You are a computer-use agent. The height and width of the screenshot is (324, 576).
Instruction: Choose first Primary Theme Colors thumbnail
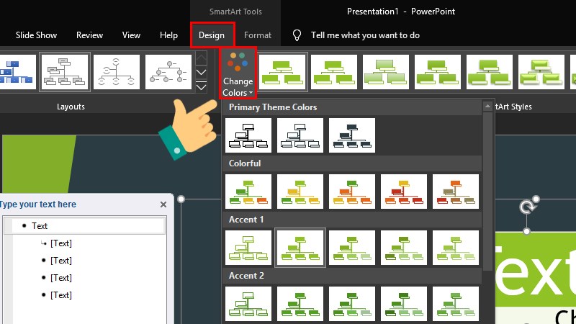click(x=248, y=135)
